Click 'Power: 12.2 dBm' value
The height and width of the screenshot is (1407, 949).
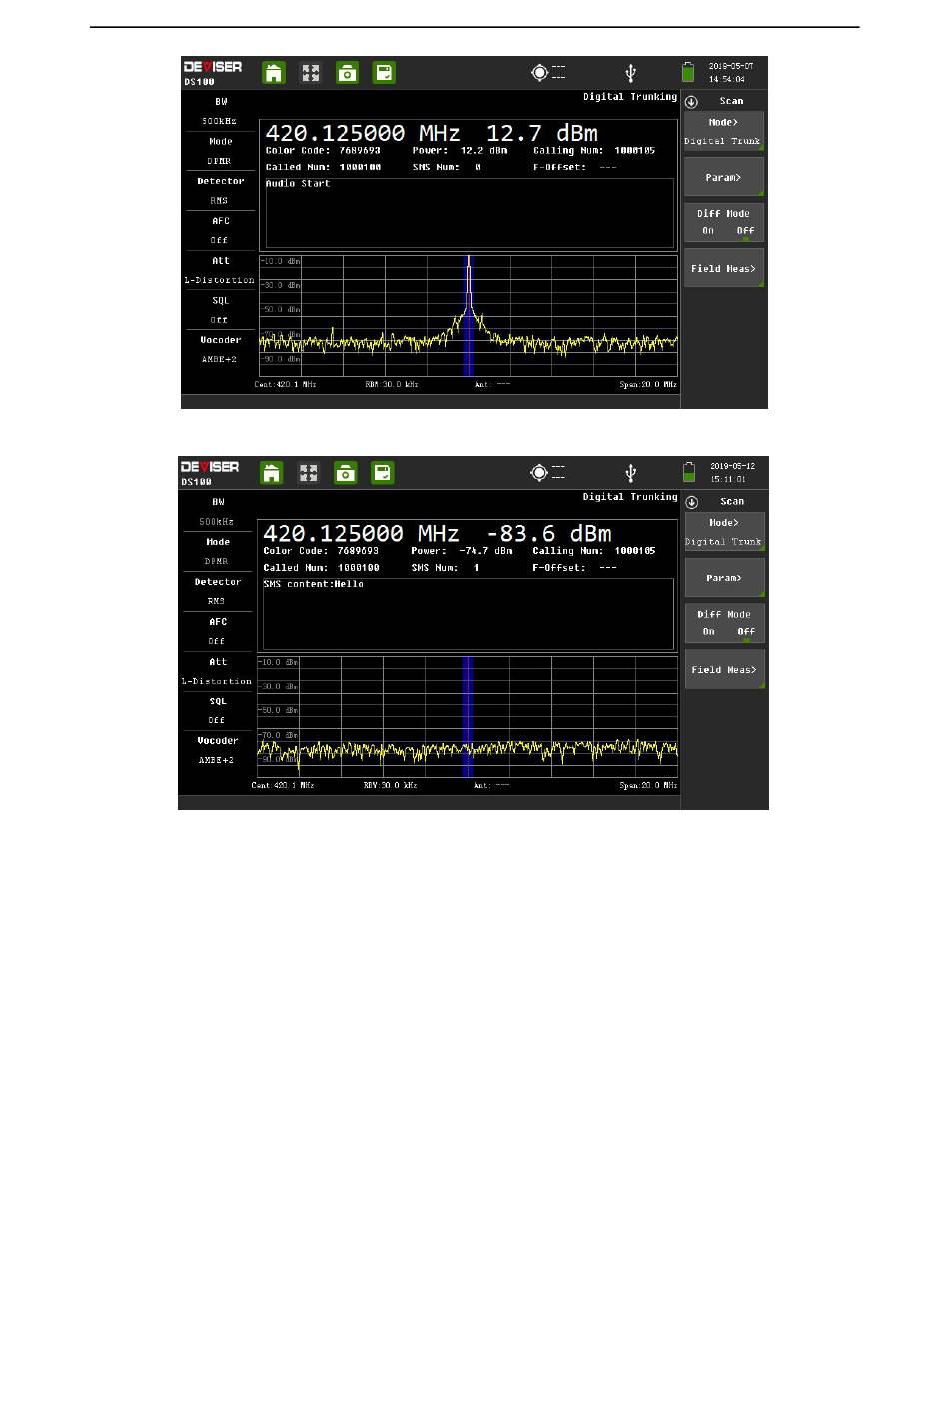tap(460, 151)
